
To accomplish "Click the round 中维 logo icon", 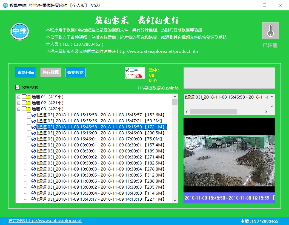I will [19, 31].
